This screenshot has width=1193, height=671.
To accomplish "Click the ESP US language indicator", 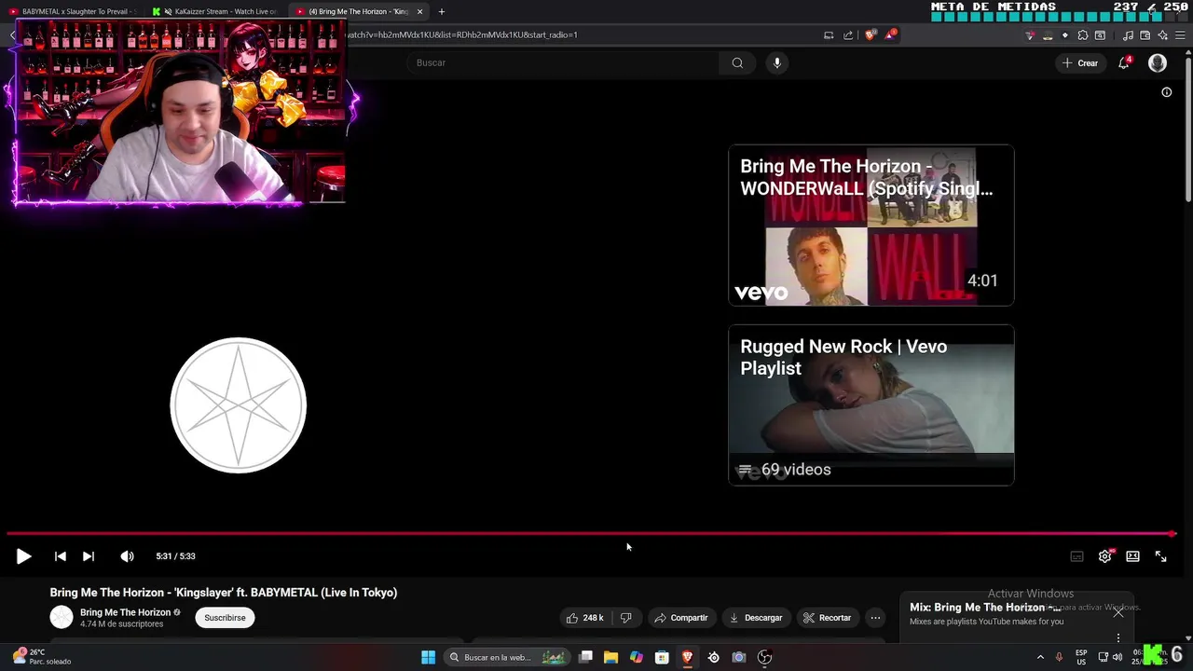I will (1081, 657).
